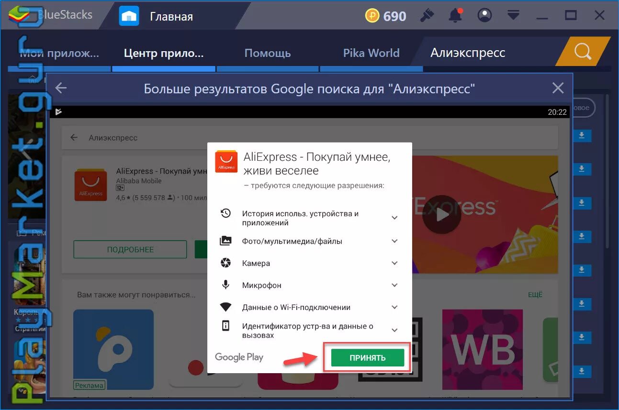Viewport: 619px width, 410px height.
Task: Select the Алиэкспресс search tab
Action: pos(468,53)
